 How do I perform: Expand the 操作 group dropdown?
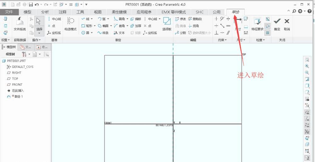(x=36, y=40)
